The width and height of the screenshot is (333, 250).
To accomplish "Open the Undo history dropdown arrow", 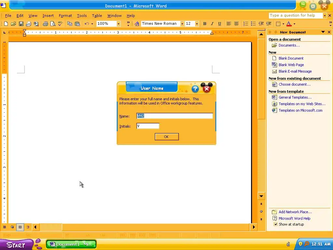I will click(92, 23).
